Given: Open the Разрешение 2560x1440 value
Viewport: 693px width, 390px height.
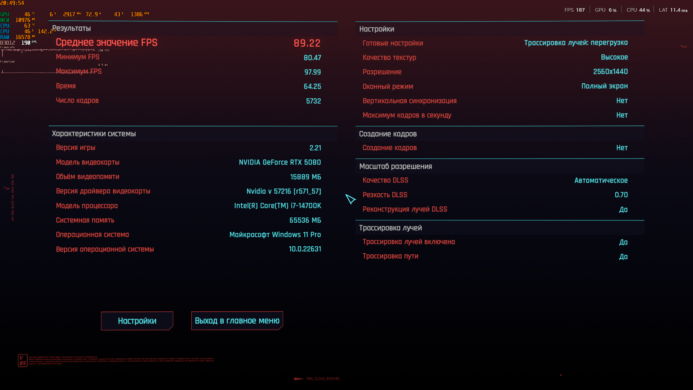Looking at the screenshot, I should (610, 72).
